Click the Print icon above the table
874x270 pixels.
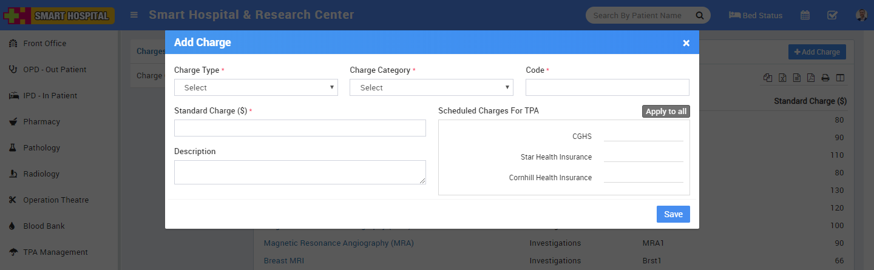click(x=825, y=78)
